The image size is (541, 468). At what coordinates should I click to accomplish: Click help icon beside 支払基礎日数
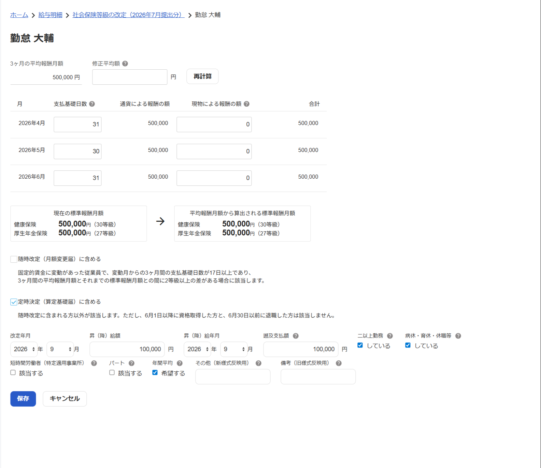point(92,104)
